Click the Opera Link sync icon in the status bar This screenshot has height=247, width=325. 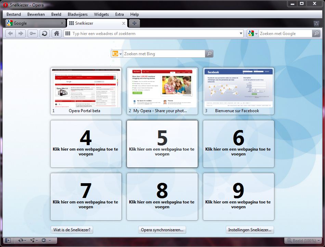click(x=21, y=240)
